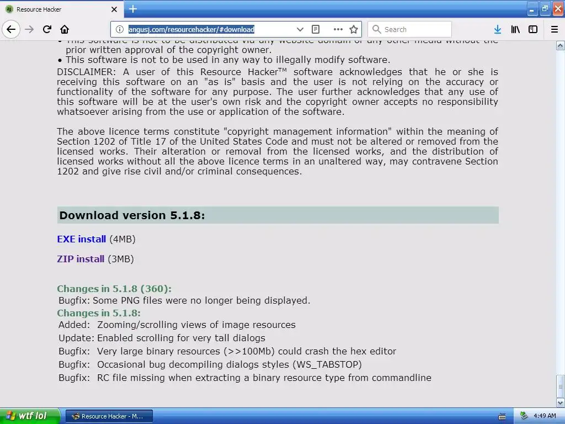This screenshot has width=565, height=424.
Task: Click the 'illegally modify software' bullet line
Action: [x=228, y=60]
